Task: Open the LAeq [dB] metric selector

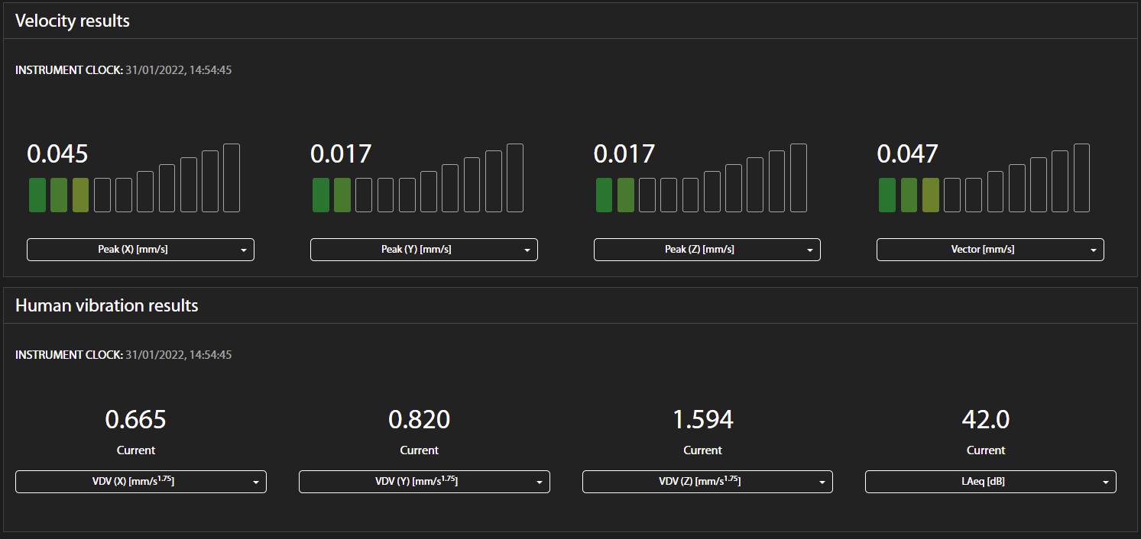Action: (x=990, y=482)
